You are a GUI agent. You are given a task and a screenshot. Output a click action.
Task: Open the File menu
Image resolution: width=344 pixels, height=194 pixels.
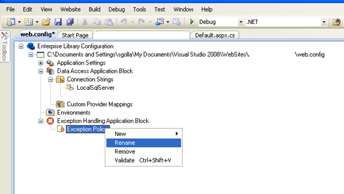(x=10, y=10)
